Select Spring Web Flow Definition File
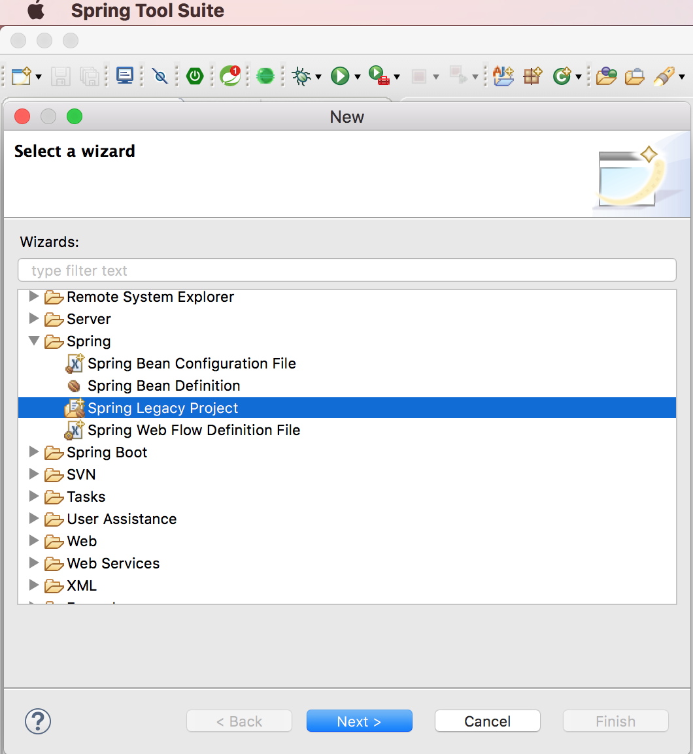693x754 pixels. click(x=194, y=430)
